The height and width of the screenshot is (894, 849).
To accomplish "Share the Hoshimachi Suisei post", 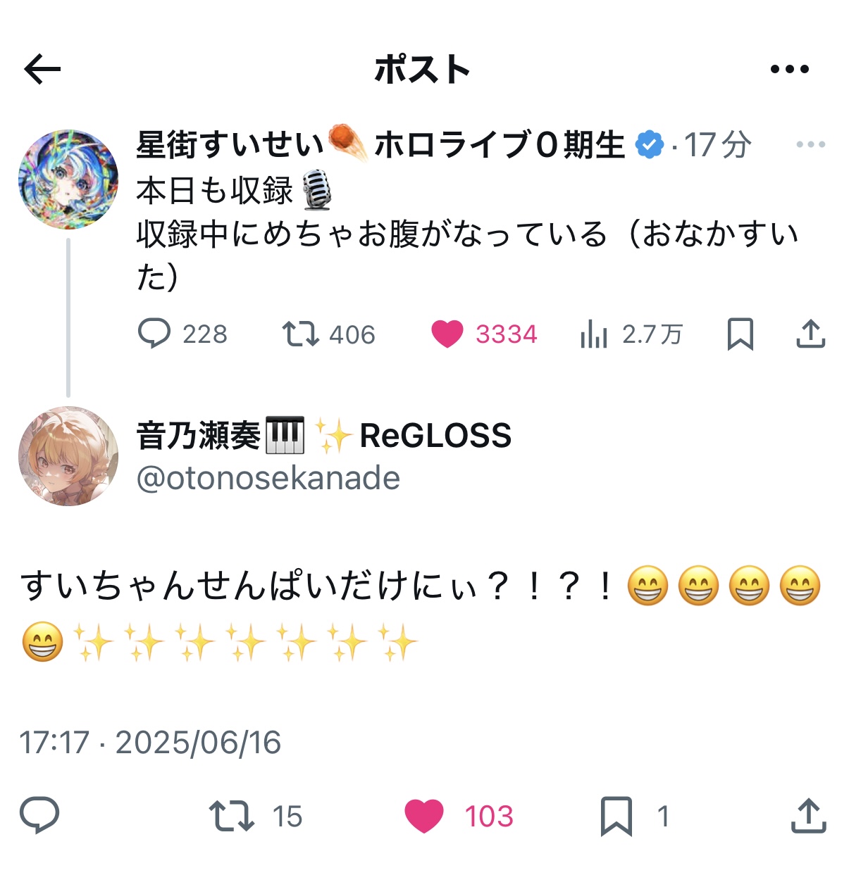I will 810,334.
